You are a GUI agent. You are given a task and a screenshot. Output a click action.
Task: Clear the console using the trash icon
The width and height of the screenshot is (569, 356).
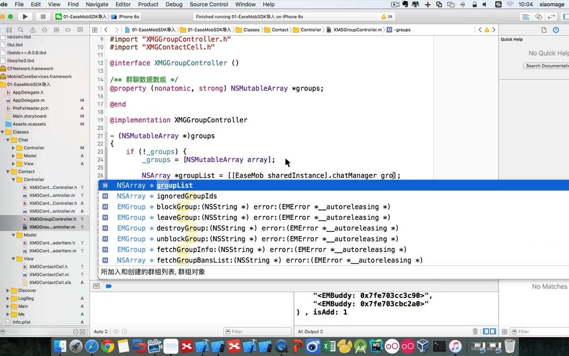(475, 331)
